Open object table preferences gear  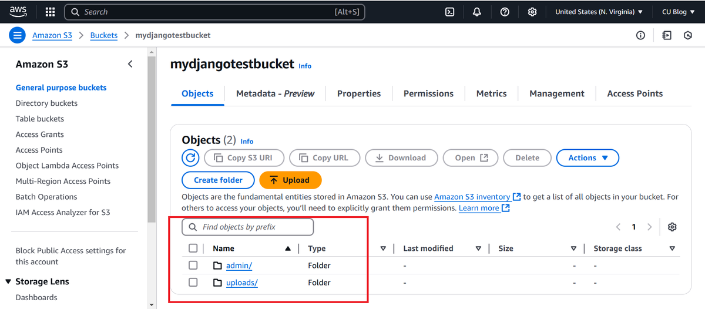click(x=673, y=227)
